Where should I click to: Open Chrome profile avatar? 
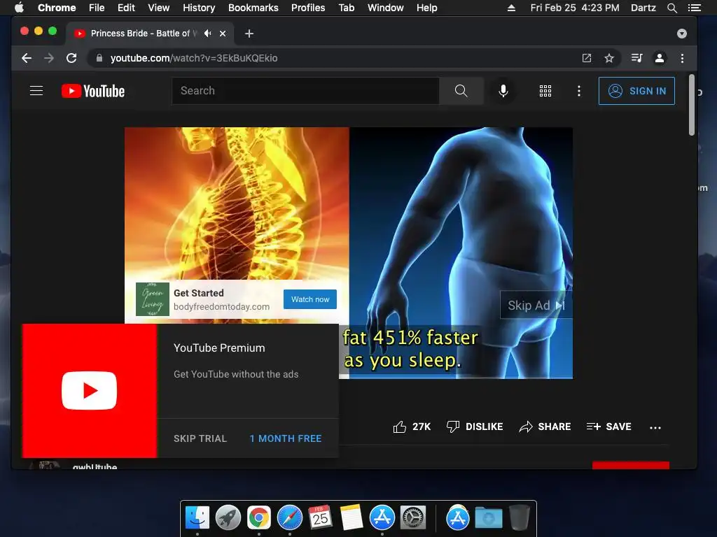(x=660, y=58)
